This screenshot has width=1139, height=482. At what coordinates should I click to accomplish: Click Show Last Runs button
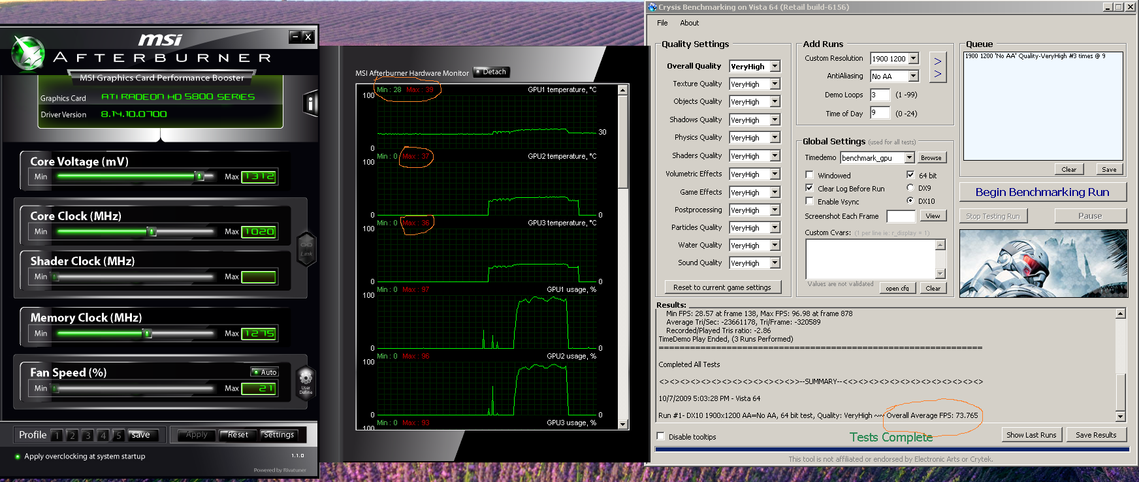tap(1031, 435)
